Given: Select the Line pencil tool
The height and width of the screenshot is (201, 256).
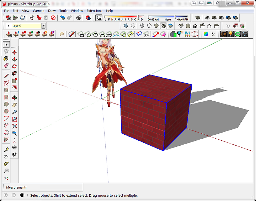Looking at the screenshot, I should [6, 76].
